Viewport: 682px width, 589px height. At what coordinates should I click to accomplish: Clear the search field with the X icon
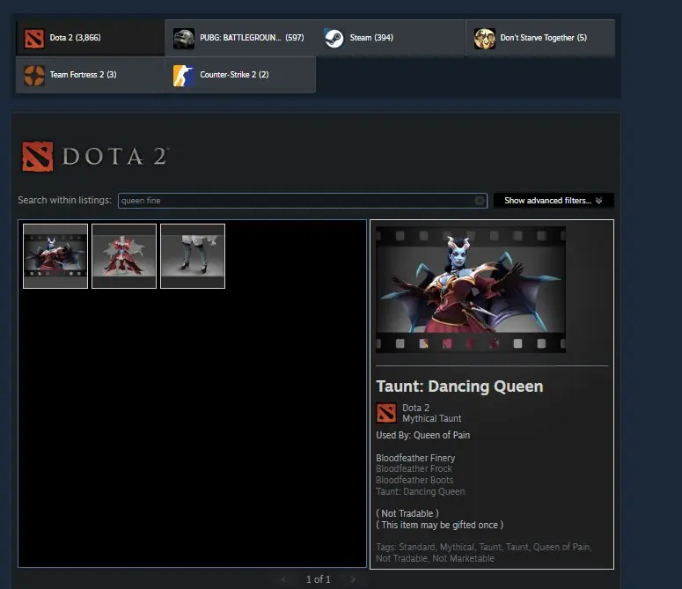coord(480,201)
